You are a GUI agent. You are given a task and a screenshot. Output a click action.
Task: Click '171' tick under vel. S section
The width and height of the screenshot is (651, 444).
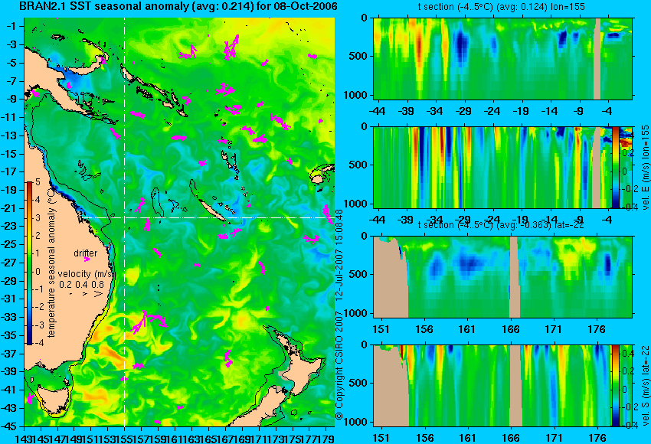(x=554, y=438)
